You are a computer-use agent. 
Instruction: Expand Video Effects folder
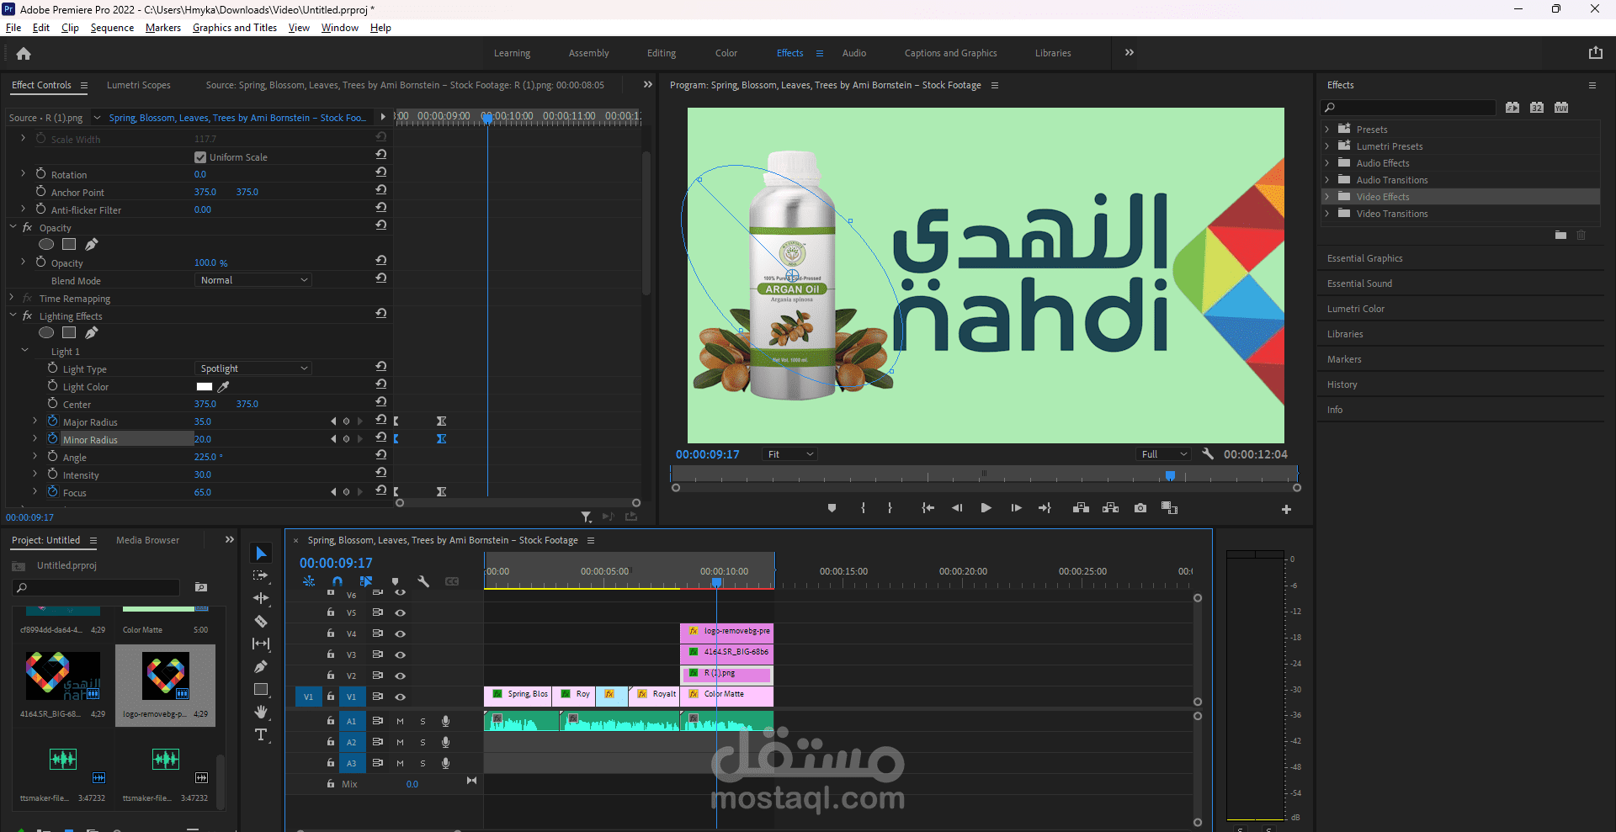pos(1327,197)
